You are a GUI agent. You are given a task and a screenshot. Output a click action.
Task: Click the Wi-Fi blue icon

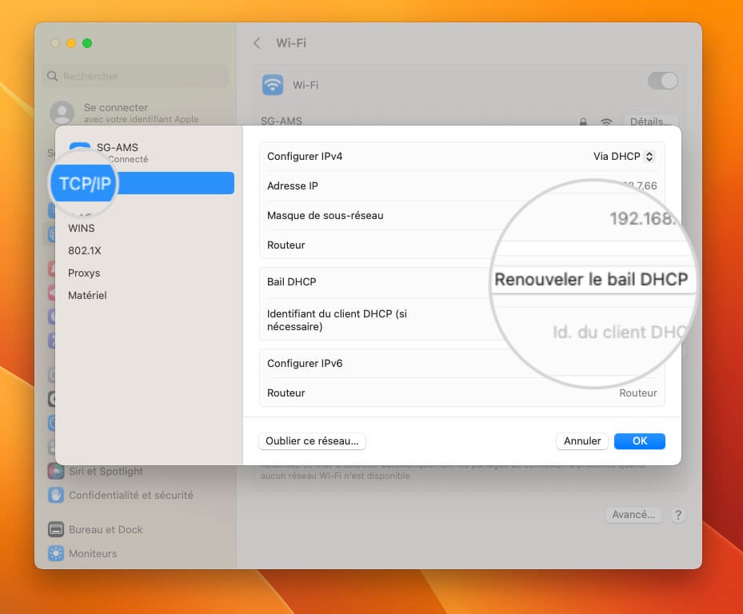click(x=273, y=85)
